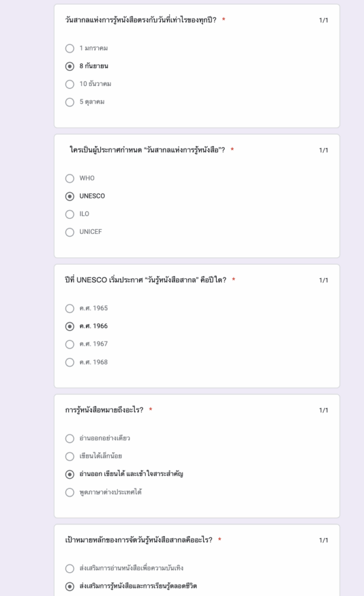Select the UNESCO radio button

70,197
